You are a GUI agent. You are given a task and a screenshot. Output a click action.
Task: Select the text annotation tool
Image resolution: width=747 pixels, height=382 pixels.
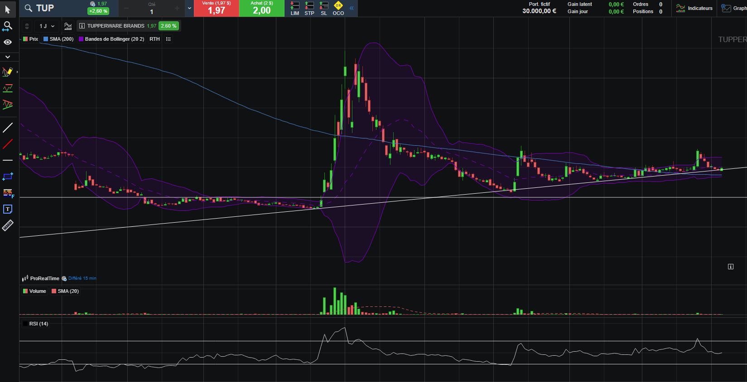(x=8, y=209)
